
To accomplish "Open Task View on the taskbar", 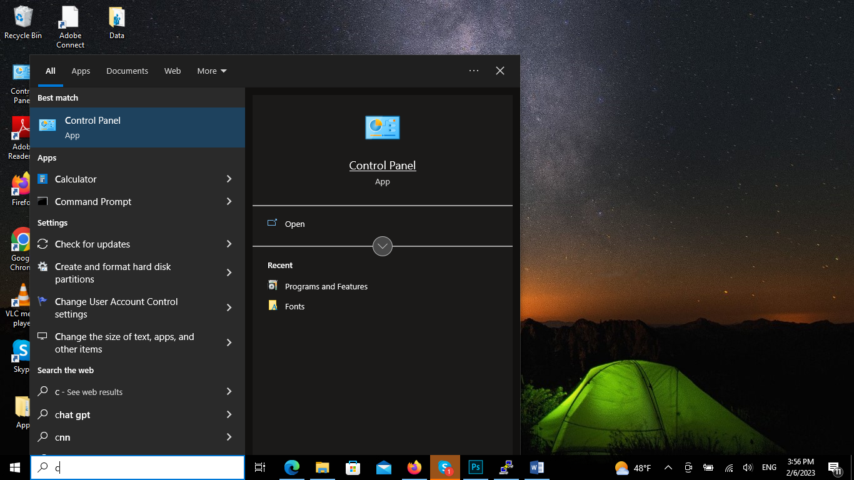I will [x=260, y=467].
